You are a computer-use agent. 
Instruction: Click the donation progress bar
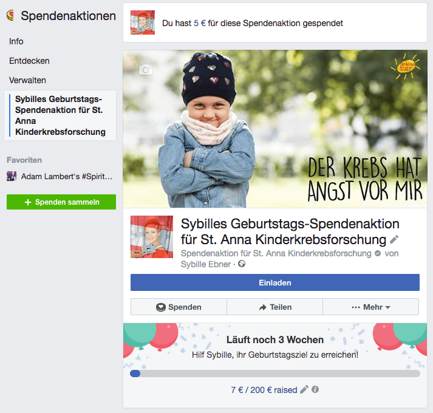(x=275, y=374)
